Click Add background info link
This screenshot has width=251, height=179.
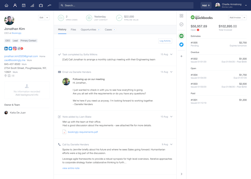(x=27, y=95)
